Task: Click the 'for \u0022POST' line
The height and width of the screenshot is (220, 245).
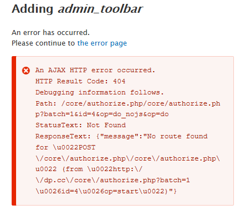Action: pos(65,147)
